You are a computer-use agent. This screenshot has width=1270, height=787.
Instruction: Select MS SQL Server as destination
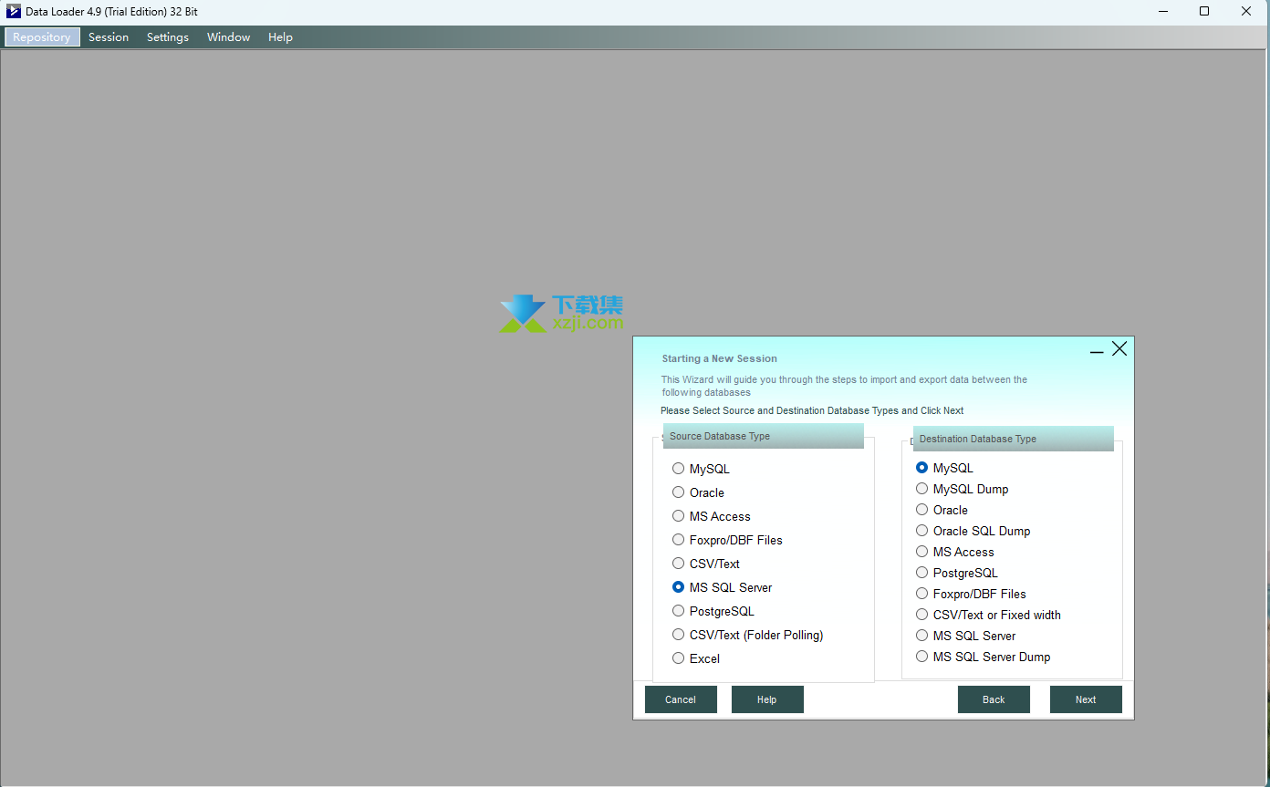[965, 636]
